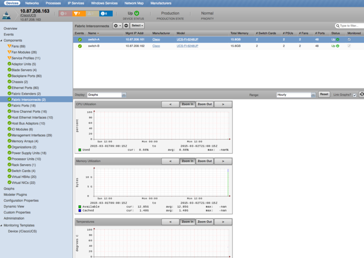Select the switch-B name cell
Screen dimensions: 364x258
pos(94,46)
